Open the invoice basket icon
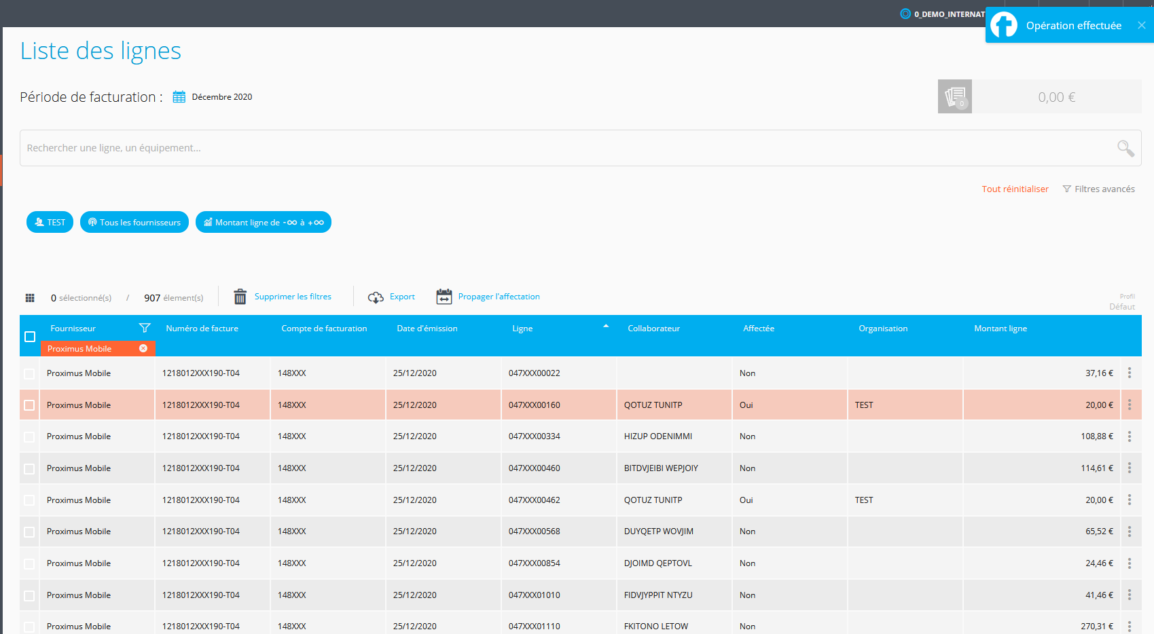Image resolution: width=1154 pixels, height=634 pixels. [x=955, y=96]
